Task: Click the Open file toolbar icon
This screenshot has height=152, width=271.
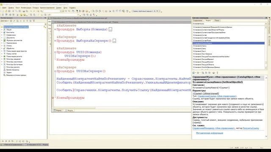Action: (x=6, y=11)
